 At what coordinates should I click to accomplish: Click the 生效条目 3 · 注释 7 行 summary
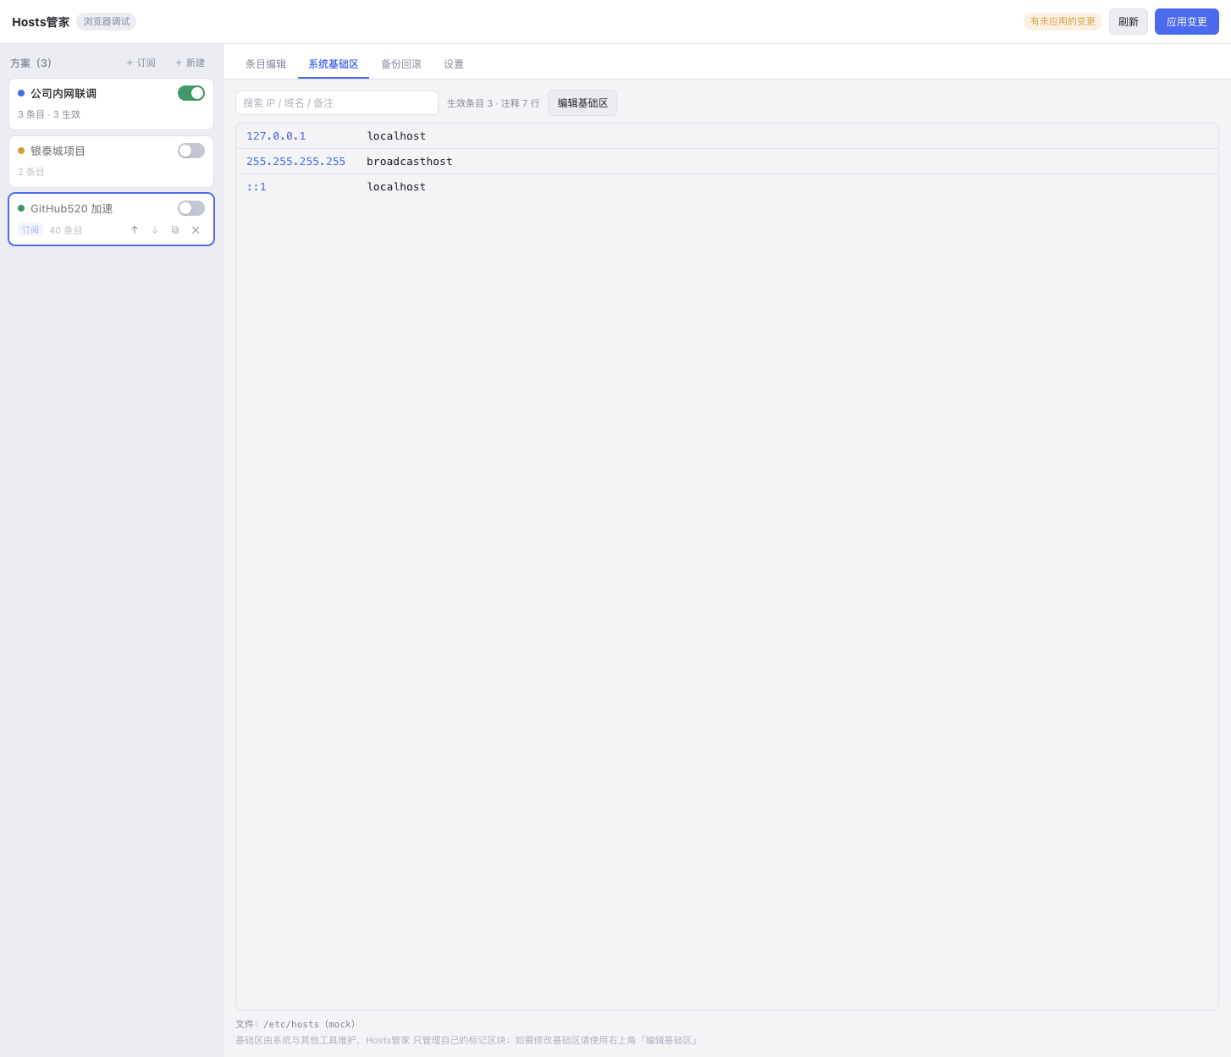493,103
